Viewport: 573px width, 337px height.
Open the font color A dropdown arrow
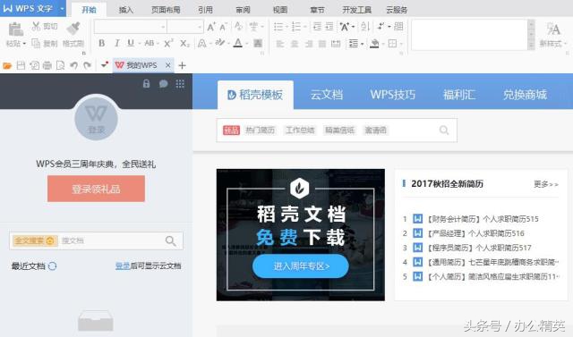[x=247, y=44]
